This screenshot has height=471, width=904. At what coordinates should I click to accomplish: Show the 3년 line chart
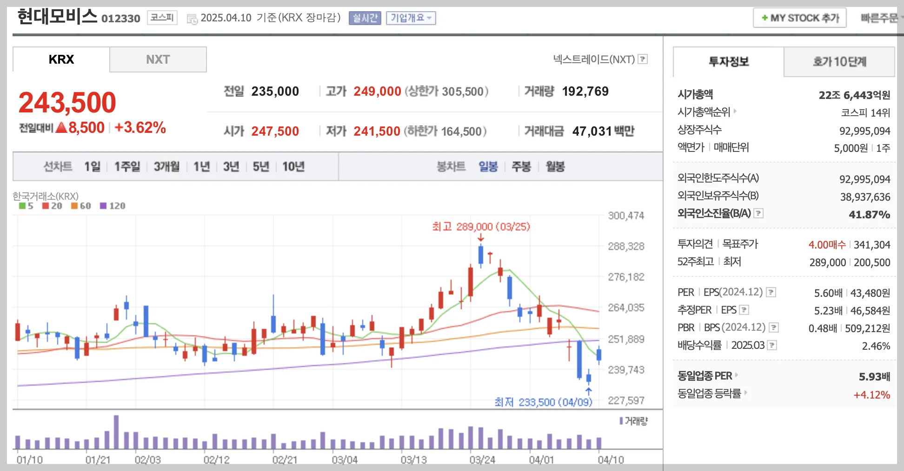point(231,166)
